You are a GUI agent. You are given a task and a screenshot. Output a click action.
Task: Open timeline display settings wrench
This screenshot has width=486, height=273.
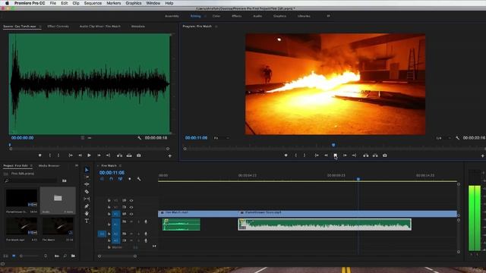(139, 179)
